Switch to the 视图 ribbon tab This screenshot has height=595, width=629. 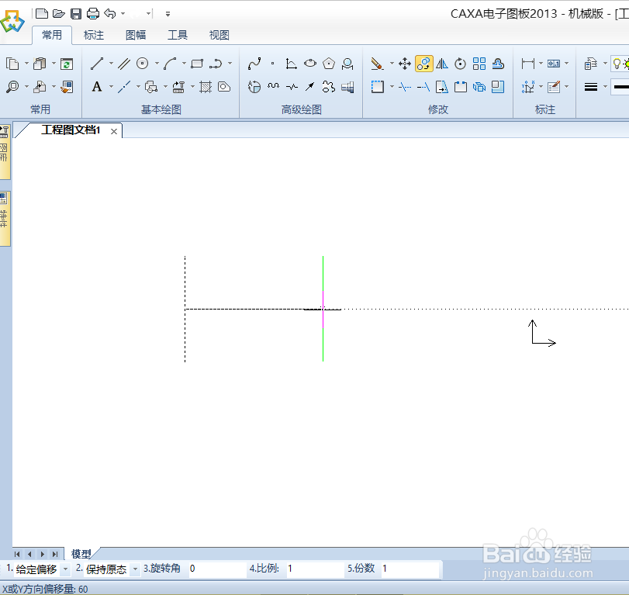[x=219, y=36]
